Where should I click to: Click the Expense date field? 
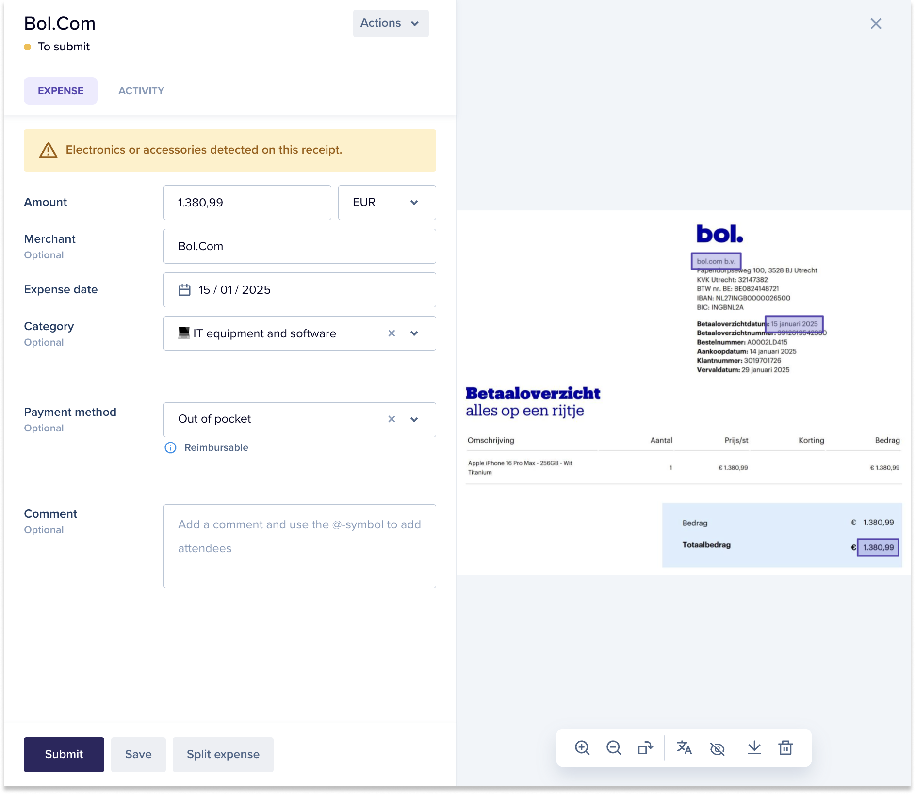(300, 290)
